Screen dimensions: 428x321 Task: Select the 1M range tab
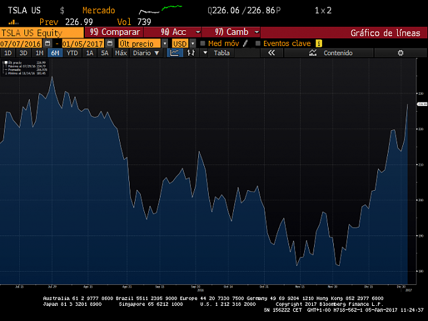[40, 53]
